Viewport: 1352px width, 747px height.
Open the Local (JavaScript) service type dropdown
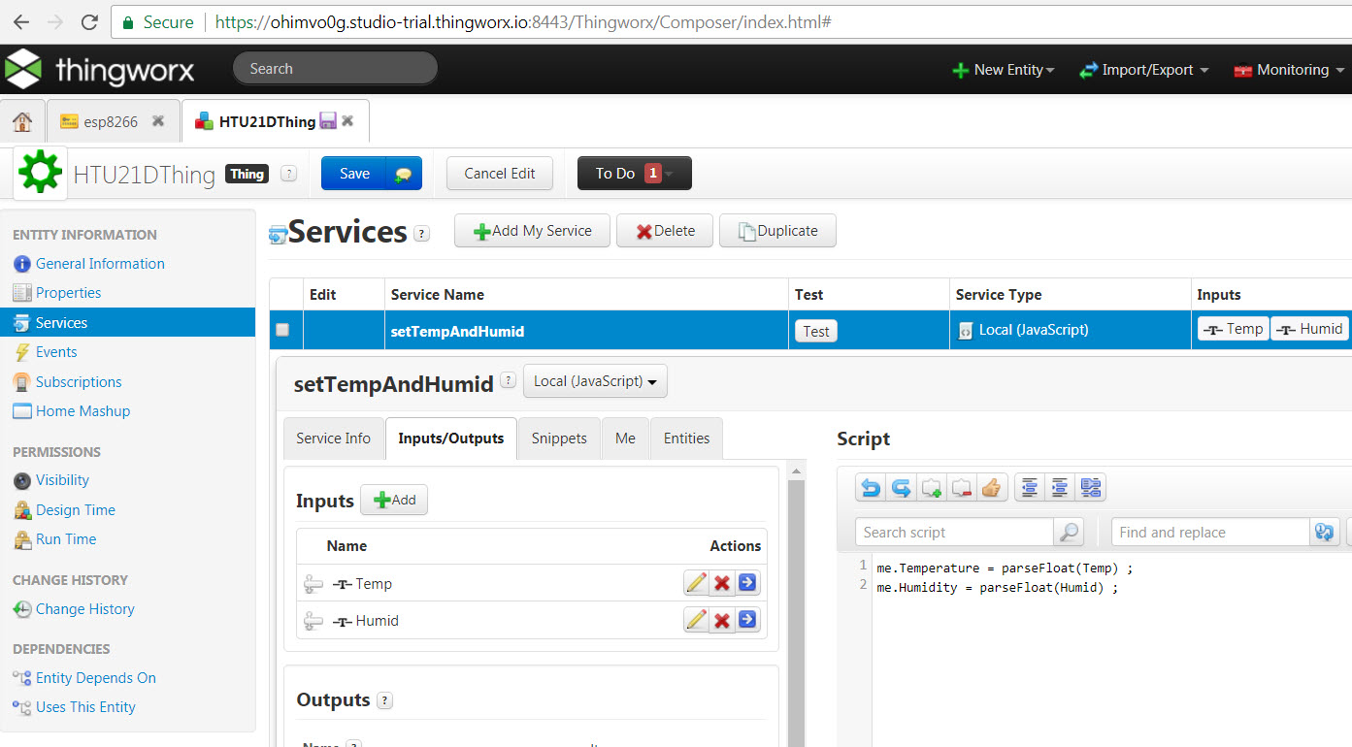pos(595,381)
